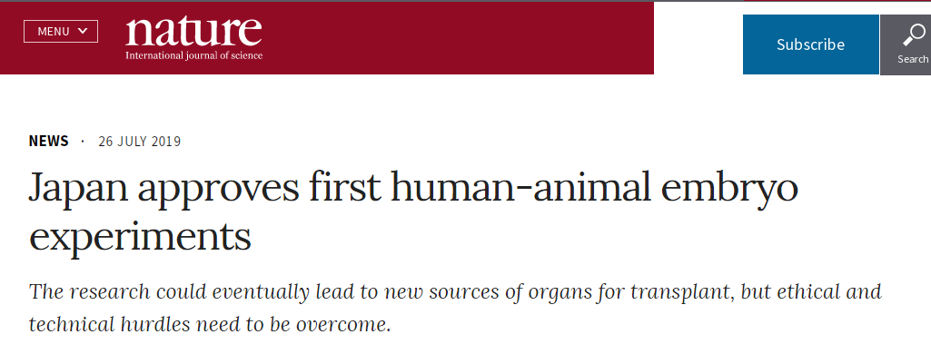The height and width of the screenshot is (354, 931).
Task: Open search via the magnifying glass icon
Action: (913, 34)
